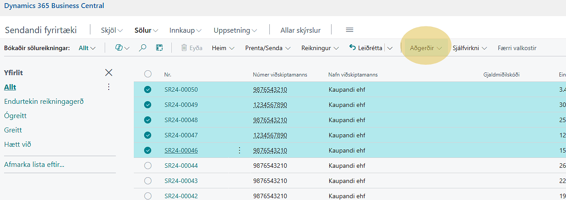Toggle the select-all circle in header
Screen dimensions: 566x200
pyautogui.click(x=148, y=74)
